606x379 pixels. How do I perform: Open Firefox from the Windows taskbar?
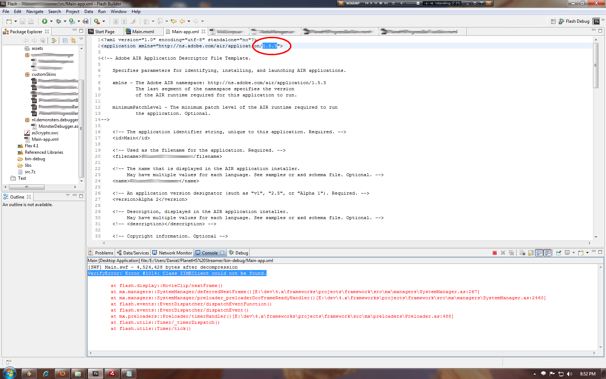point(62,374)
